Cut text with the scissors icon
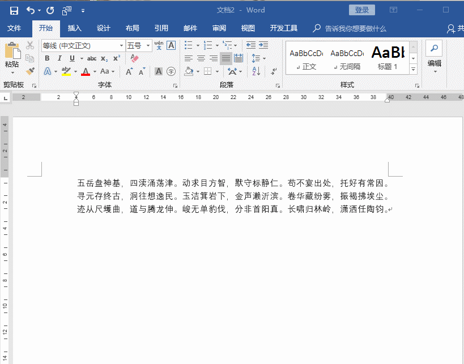The image size is (464, 364). point(29,44)
